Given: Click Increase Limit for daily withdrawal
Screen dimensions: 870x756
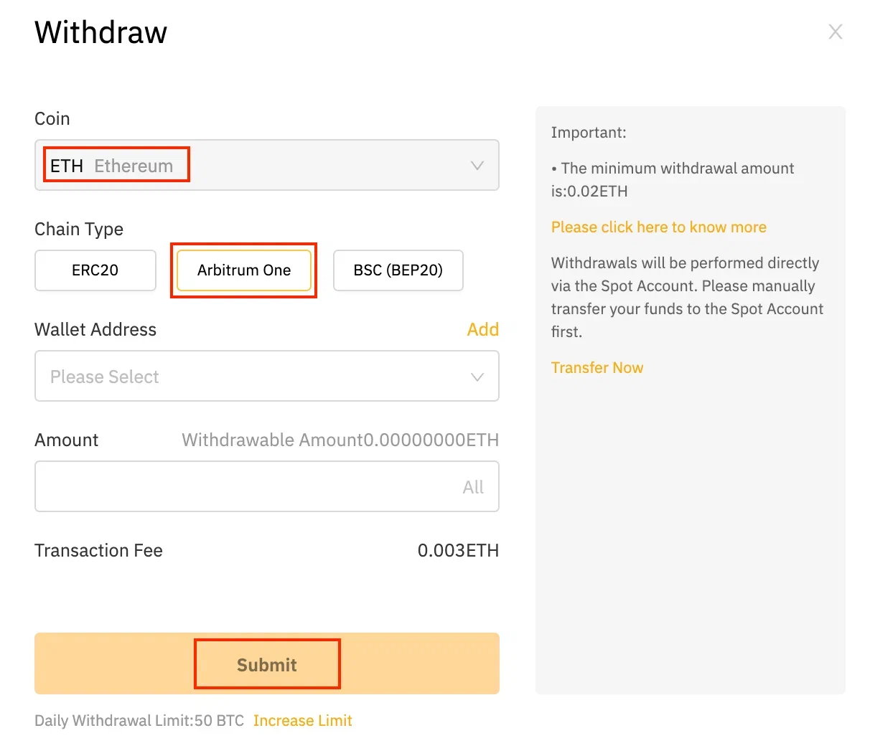Looking at the screenshot, I should click(302, 720).
